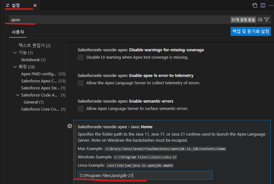Select Notebook (1) category
This screenshot has height=184, width=274.
click(x=33, y=60)
